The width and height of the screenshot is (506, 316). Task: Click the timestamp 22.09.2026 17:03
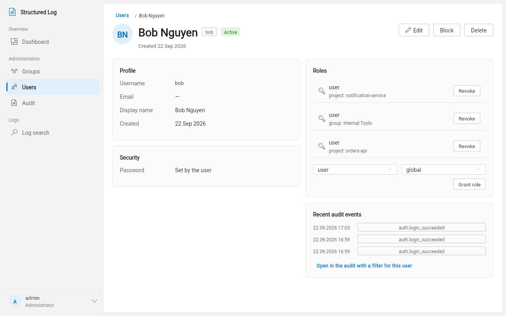[331, 228]
